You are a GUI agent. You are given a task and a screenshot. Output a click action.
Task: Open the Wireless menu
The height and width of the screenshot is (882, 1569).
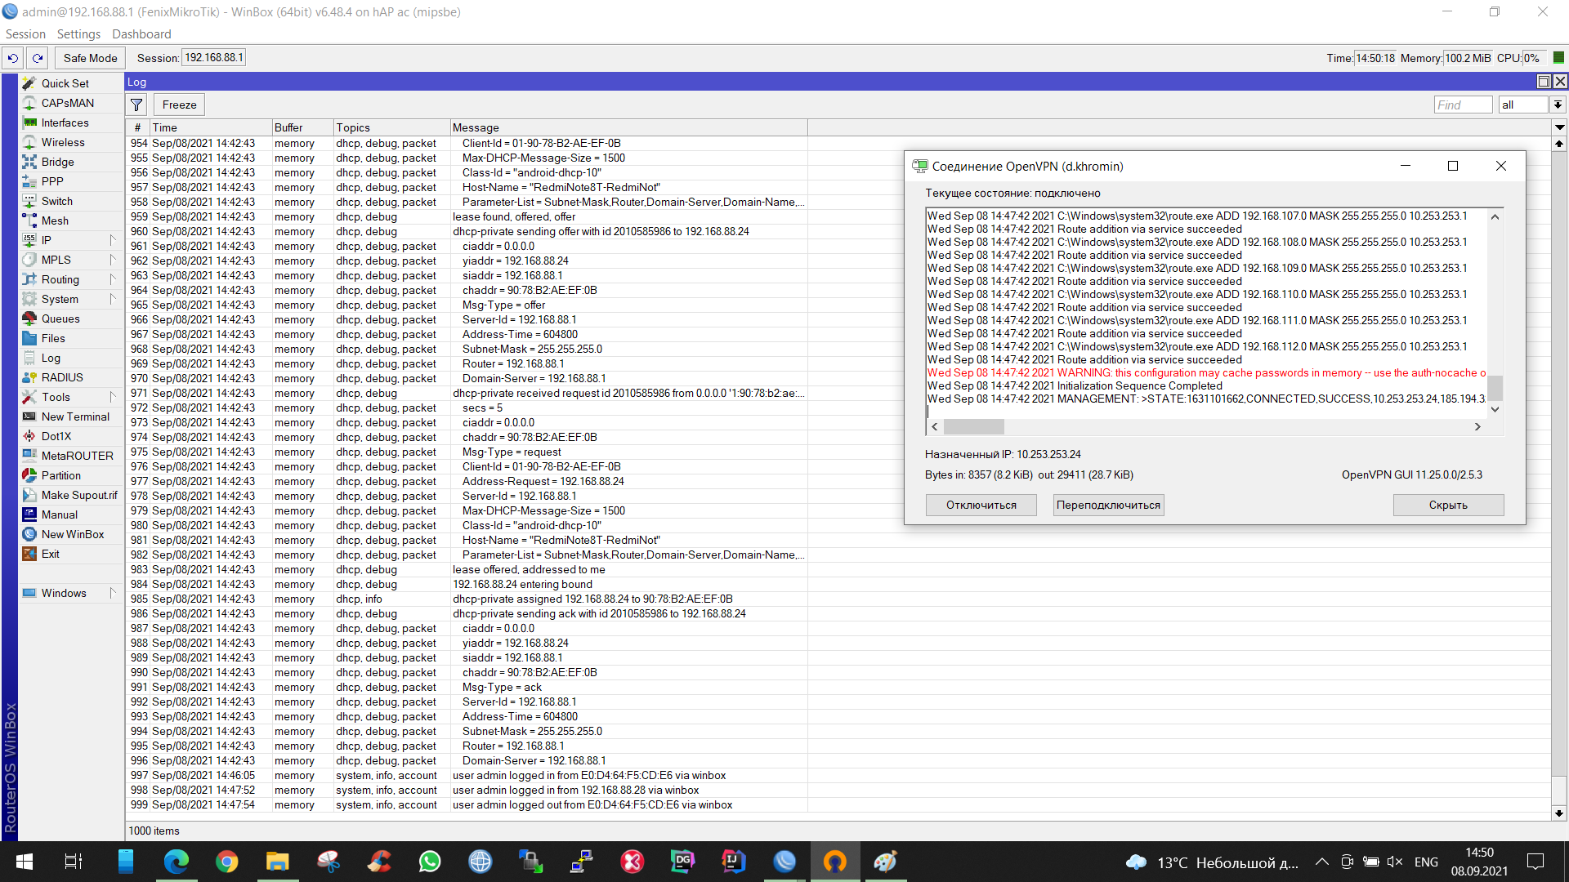pos(63,142)
